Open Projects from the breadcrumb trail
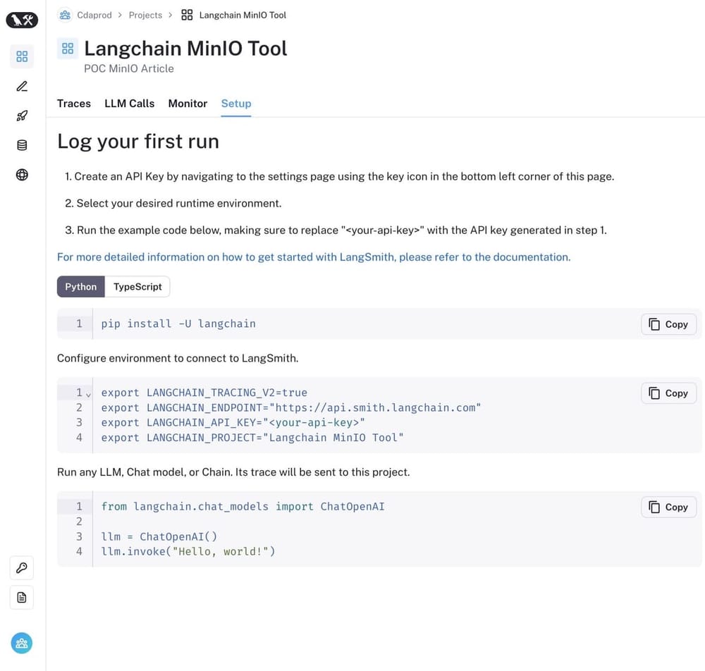The image size is (705, 671). (x=145, y=15)
